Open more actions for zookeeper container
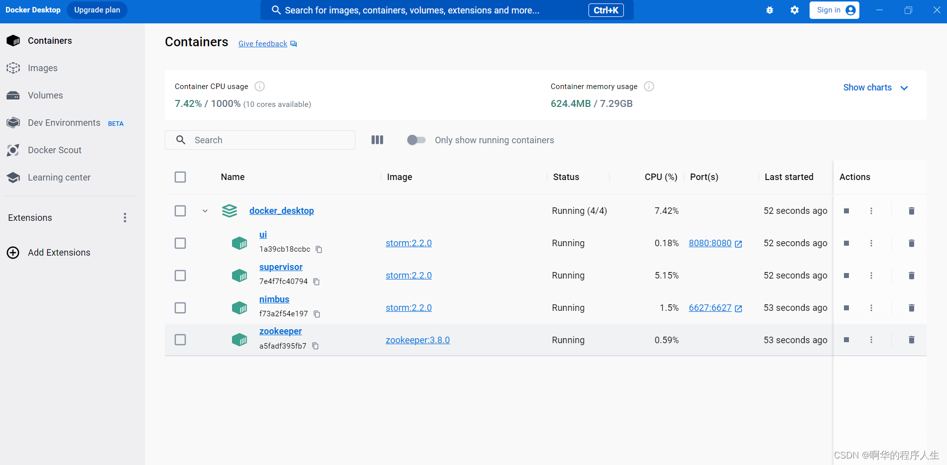 [871, 340]
